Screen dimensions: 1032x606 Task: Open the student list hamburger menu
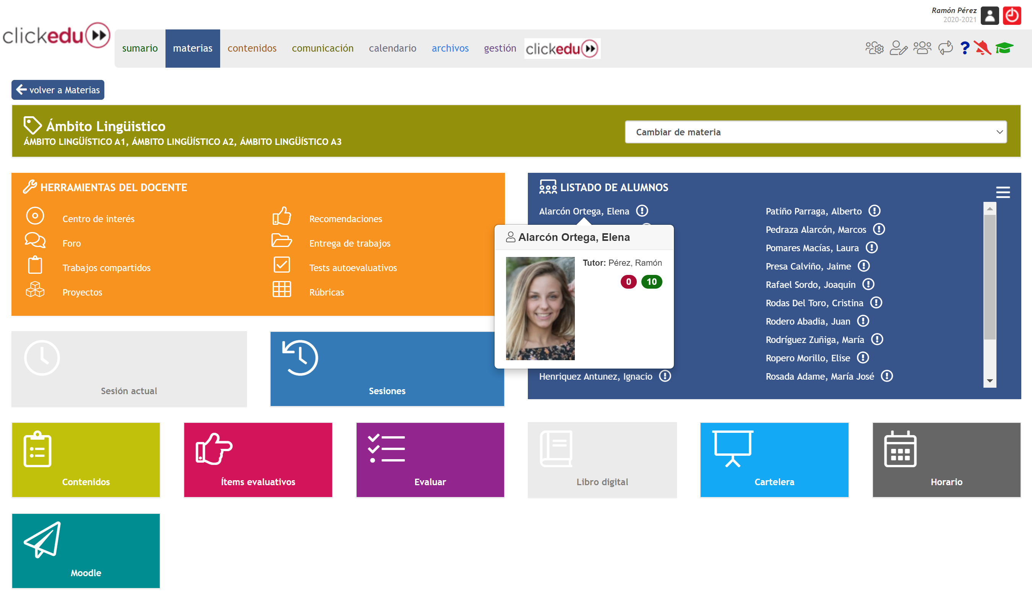(1003, 192)
